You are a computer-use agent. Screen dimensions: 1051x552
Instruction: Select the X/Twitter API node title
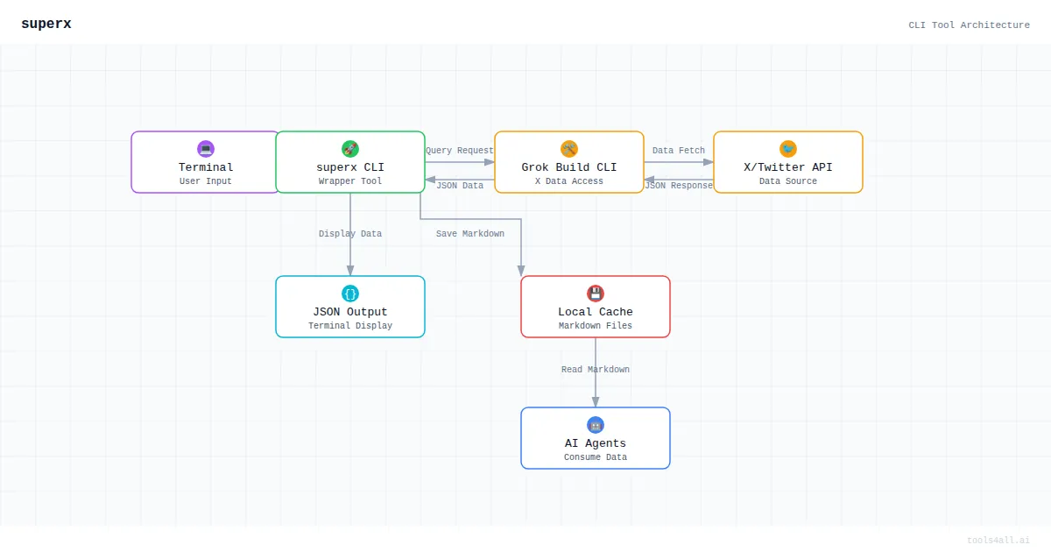click(788, 167)
